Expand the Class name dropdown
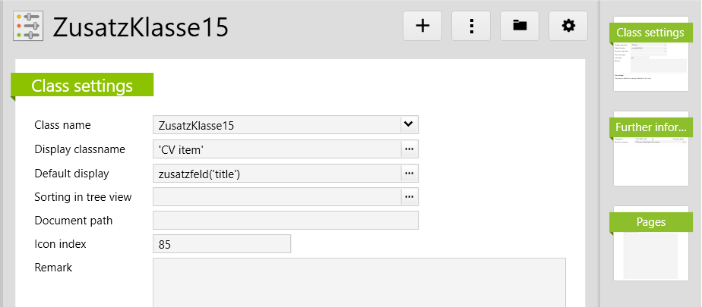 pos(409,124)
